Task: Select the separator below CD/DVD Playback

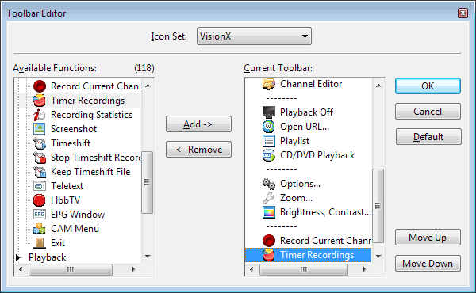Action: [x=282, y=169]
